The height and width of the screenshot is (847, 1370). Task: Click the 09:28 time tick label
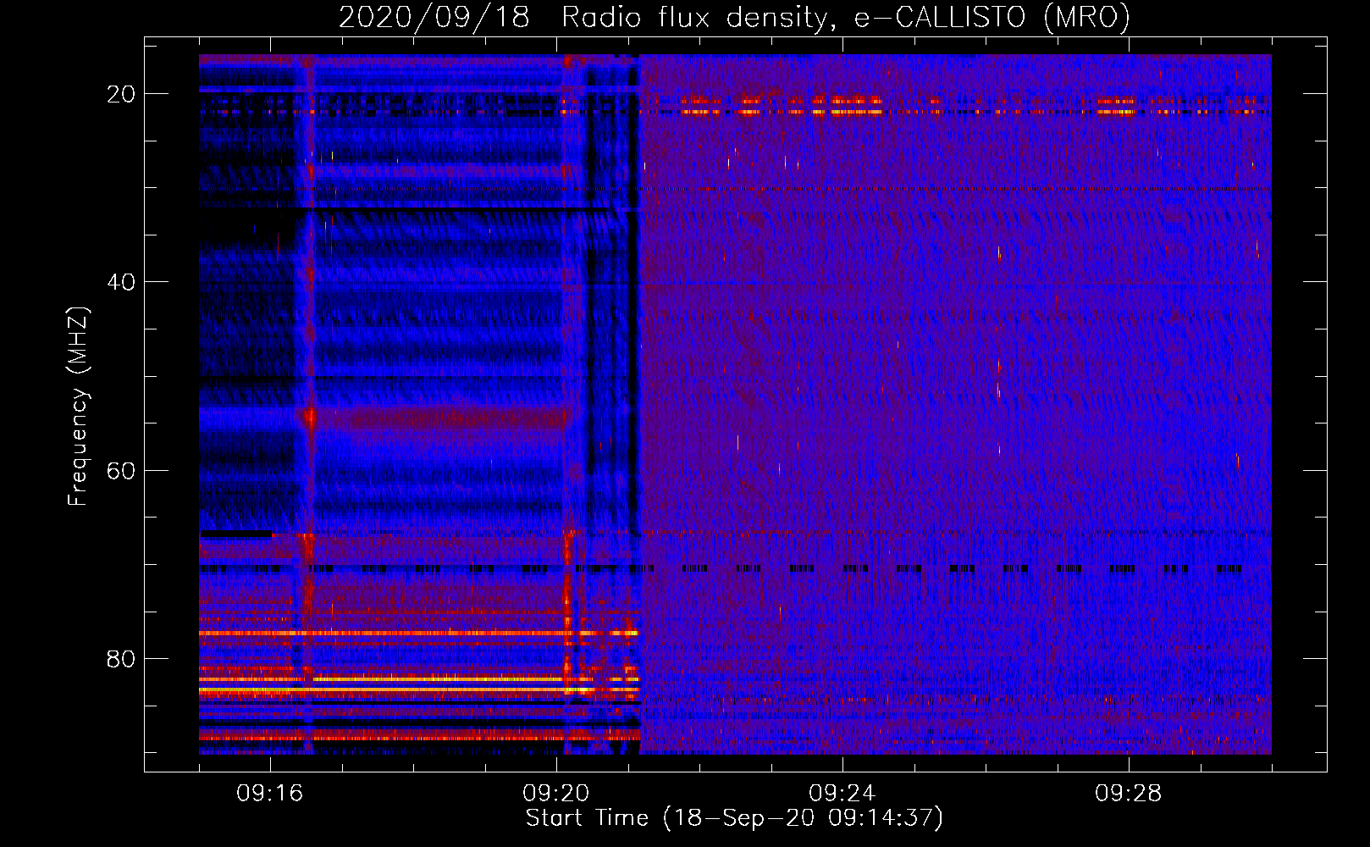click(1129, 794)
